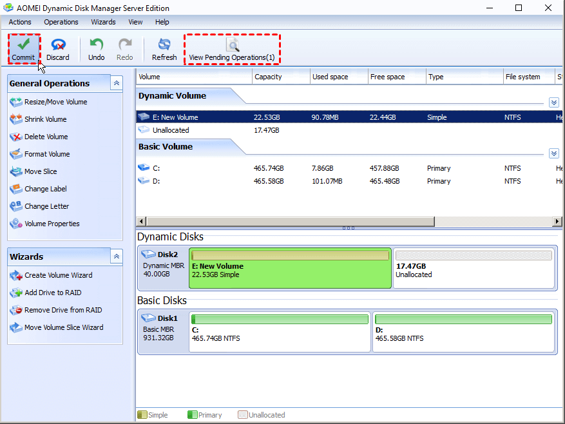Collapse the Wizards panel
This screenshot has height=424, width=565.
click(x=117, y=256)
